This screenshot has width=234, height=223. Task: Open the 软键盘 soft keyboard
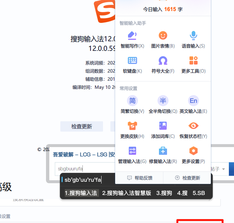(132, 65)
